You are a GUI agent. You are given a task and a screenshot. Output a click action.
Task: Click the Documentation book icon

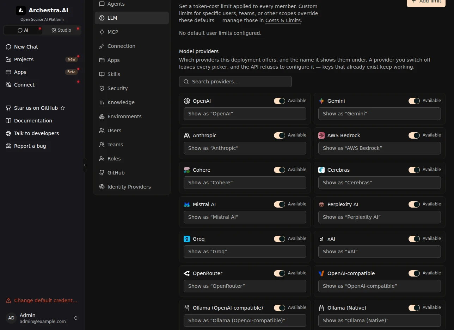(8, 121)
